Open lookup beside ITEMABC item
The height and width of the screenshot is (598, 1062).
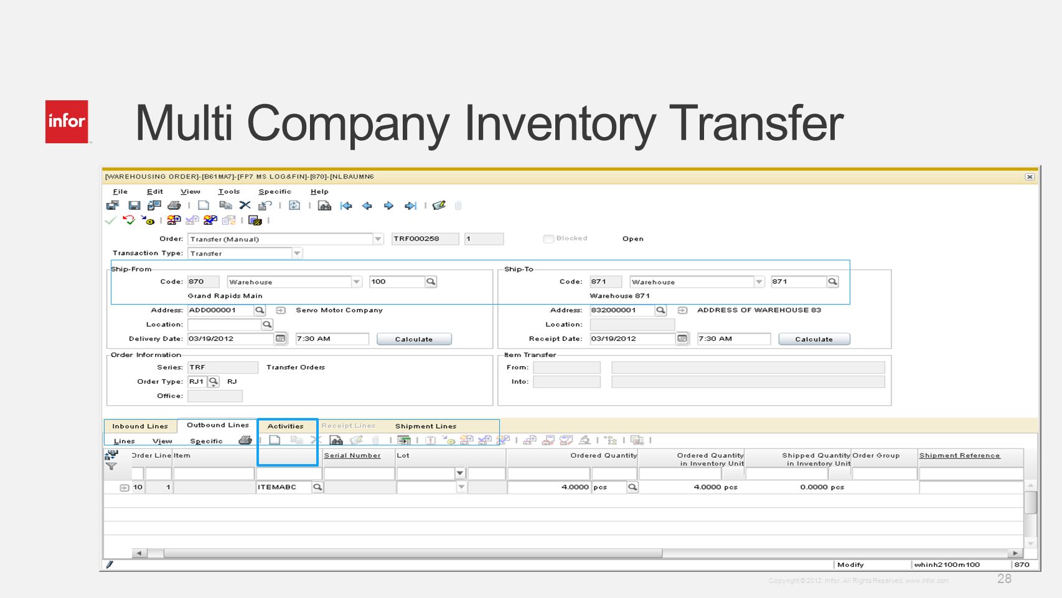[x=317, y=487]
